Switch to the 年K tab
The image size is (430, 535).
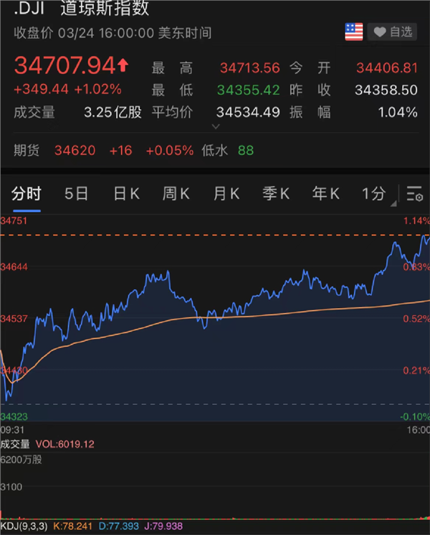pyautogui.click(x=326, y=194)
